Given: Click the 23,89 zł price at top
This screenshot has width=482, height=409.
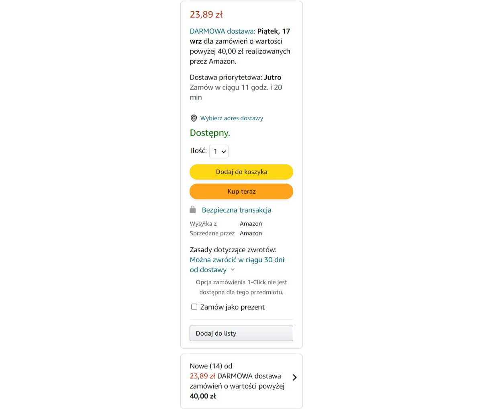Looking at the screenshot, I should coord(206,14).
